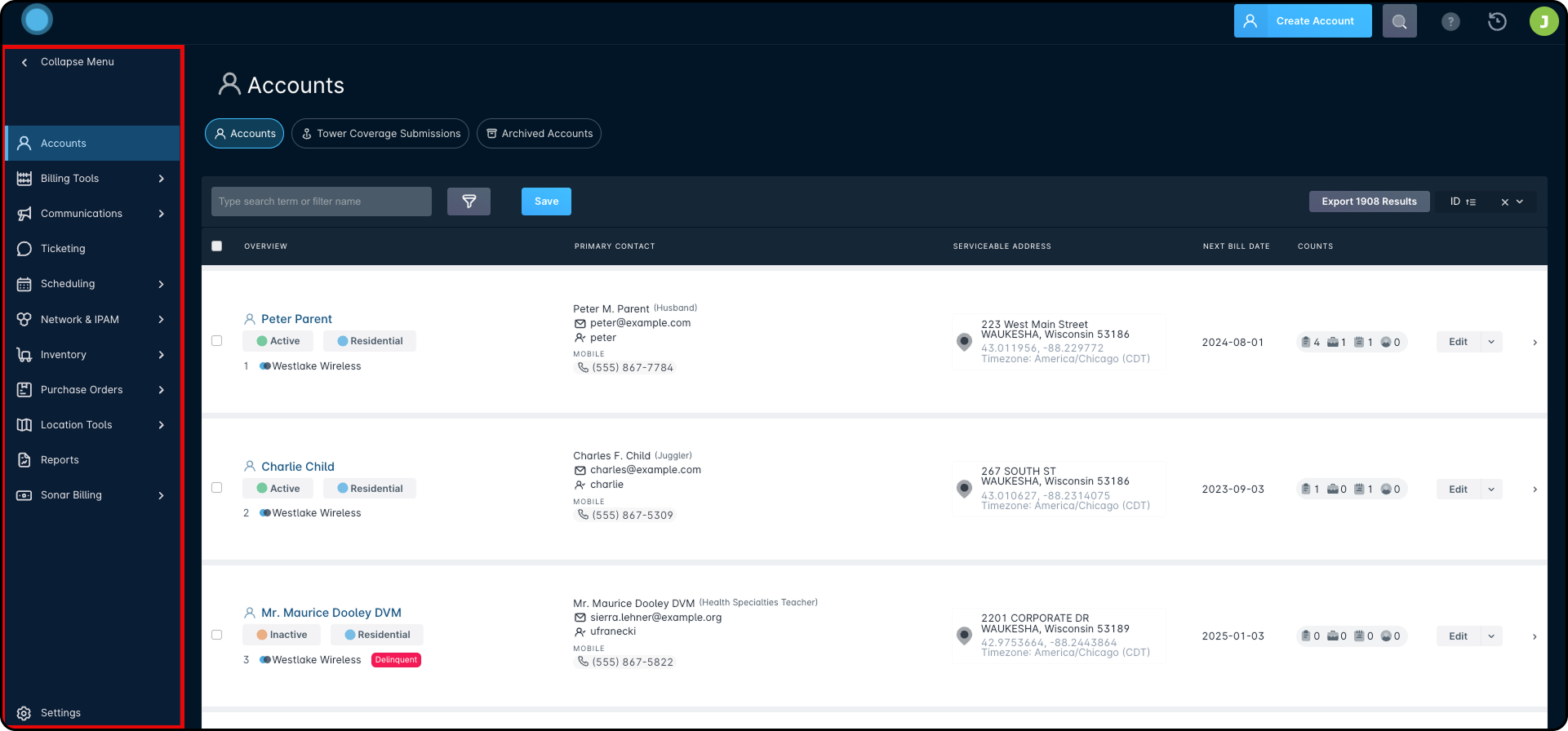Click Export 1908 Results button
This screenshot has width=1568, height=731.
[1369, 202]
